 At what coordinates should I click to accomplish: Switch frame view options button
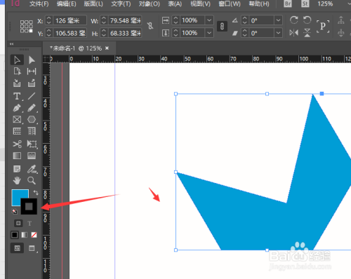17,248
